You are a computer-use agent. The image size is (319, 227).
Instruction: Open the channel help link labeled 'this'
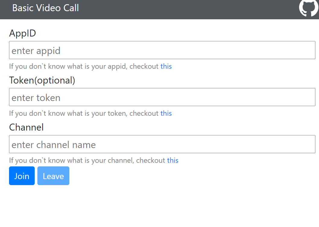(x=173, y=160)
